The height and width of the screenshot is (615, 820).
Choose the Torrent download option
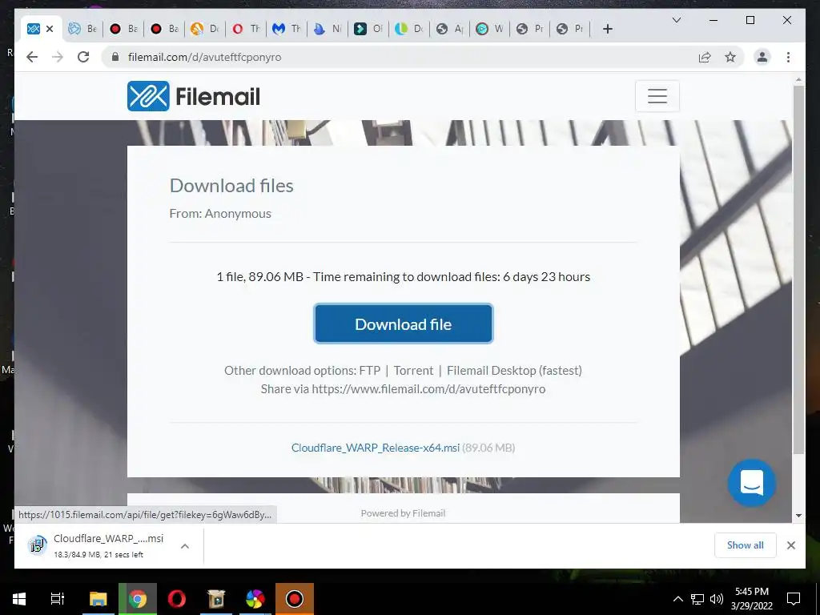pos(413,371)
